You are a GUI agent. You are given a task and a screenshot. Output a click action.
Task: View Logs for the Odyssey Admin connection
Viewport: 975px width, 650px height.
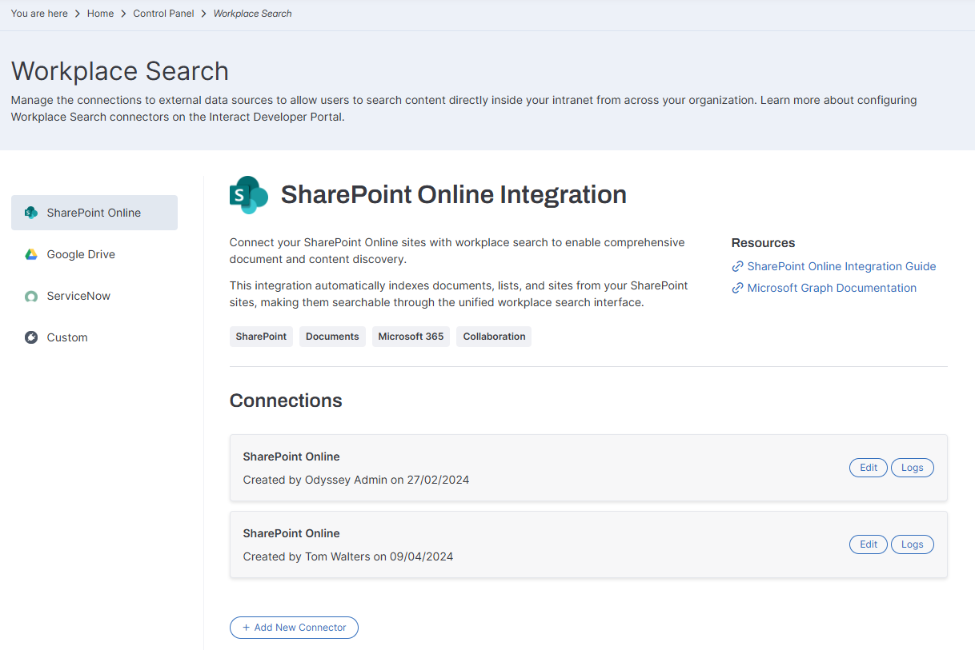(913, 468)
